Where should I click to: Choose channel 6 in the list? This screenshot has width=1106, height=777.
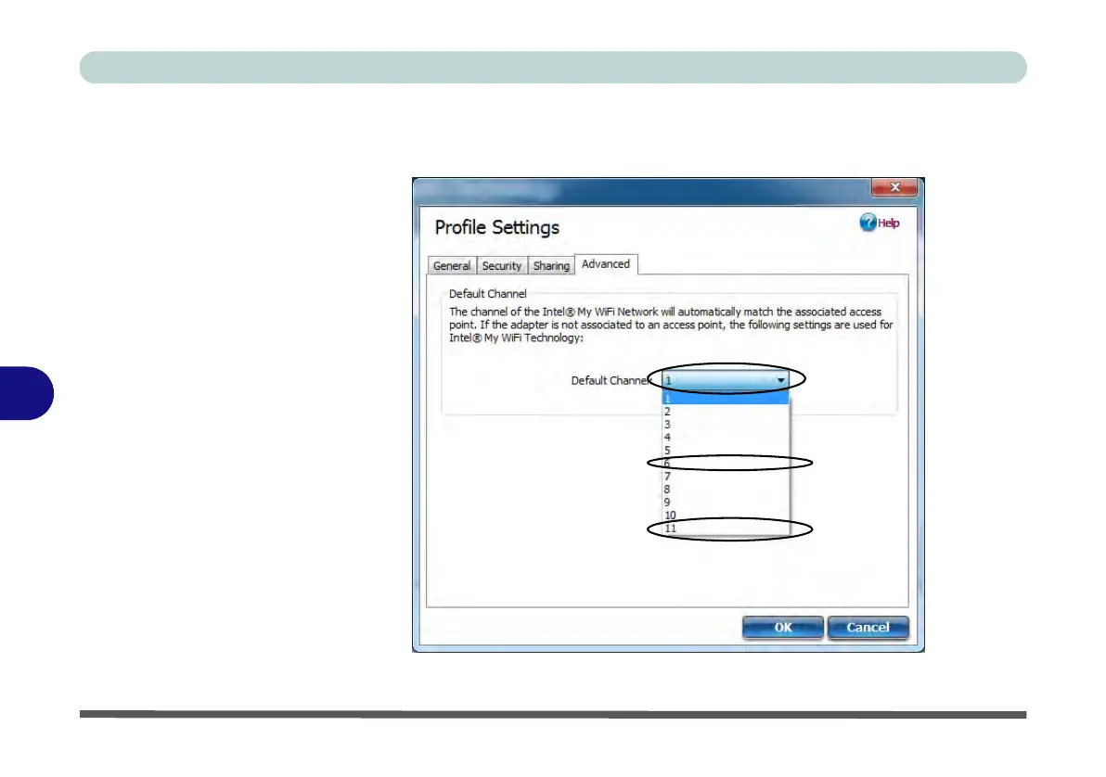725,464
